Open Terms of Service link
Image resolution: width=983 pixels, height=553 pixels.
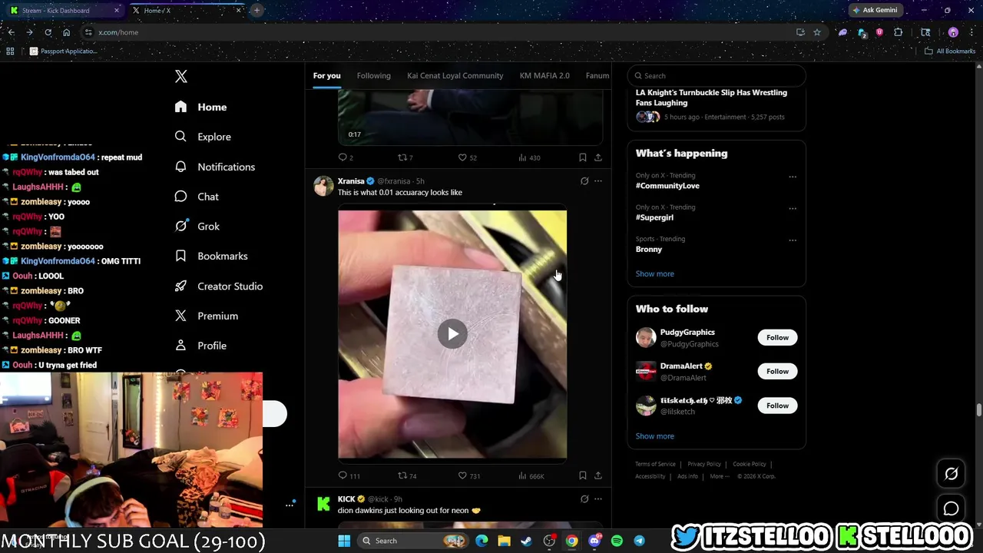point(655,464)
